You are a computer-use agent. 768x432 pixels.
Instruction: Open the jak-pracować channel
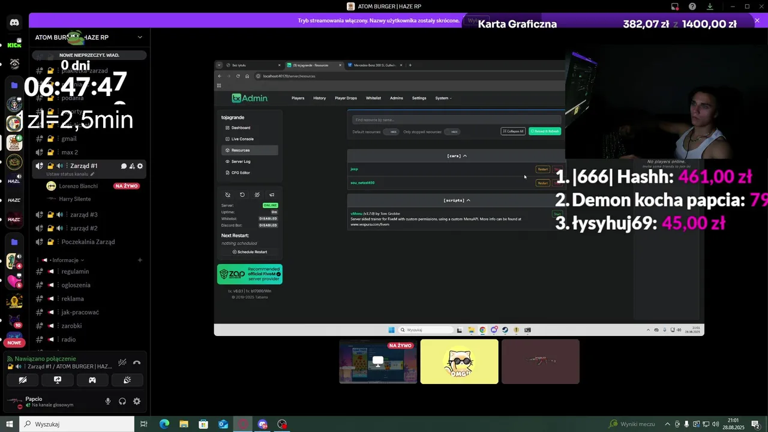(89, 313)
